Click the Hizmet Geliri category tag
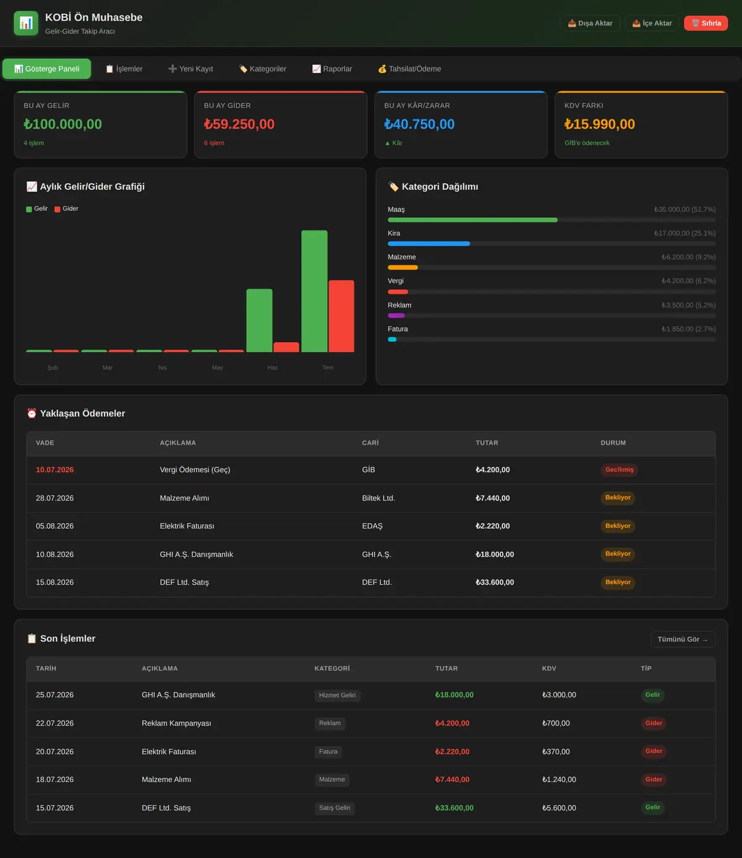Screen dimensions: 742x858 (x=338, y=695)
